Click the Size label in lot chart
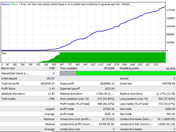Screen dimensions: 176x132 tap(4, 53)
